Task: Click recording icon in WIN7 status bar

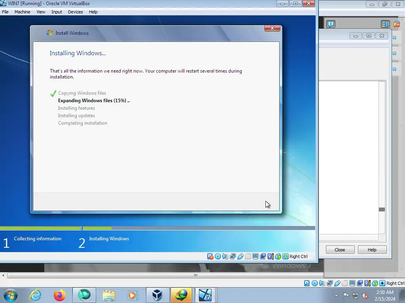Action: pos(263,256)
